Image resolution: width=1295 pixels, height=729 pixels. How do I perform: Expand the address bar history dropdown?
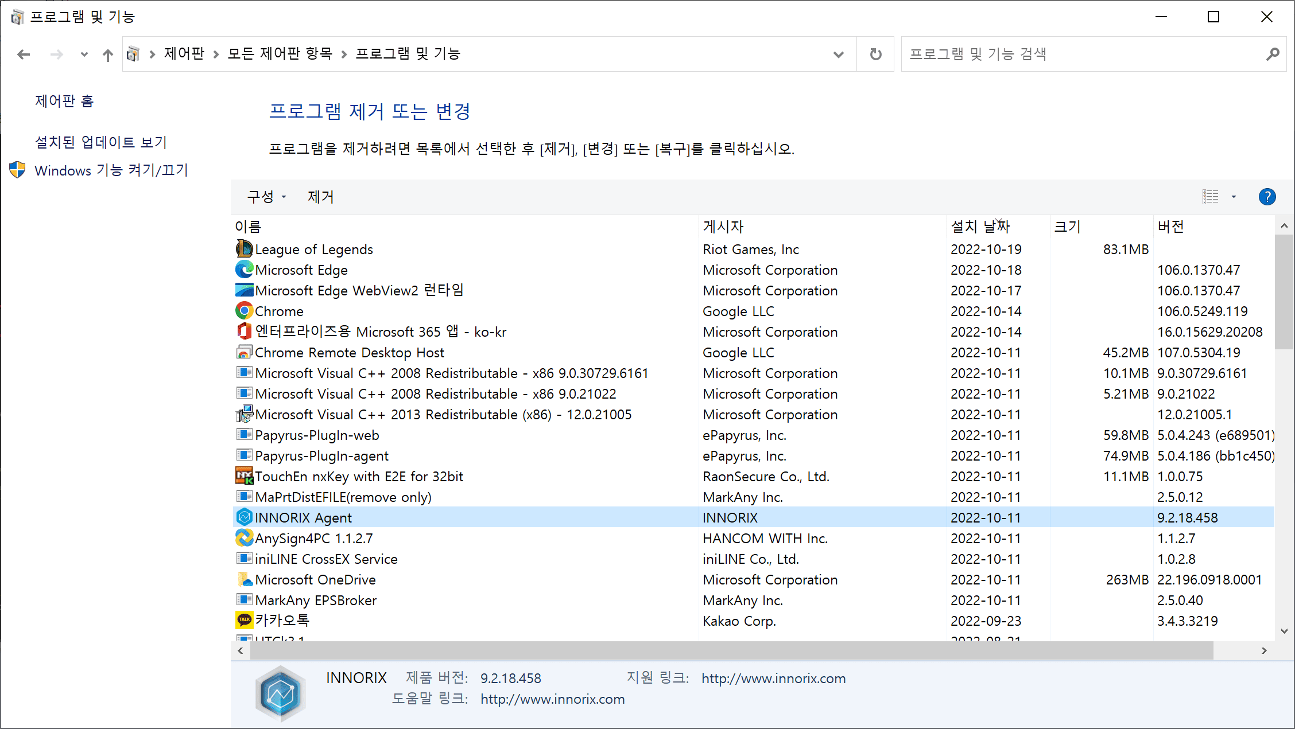point(838,54)
